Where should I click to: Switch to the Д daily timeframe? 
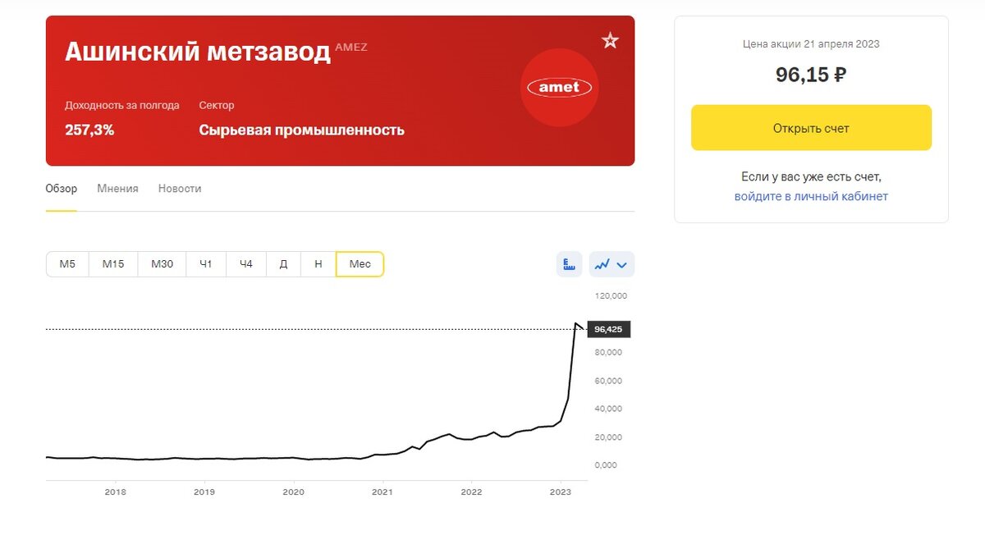pyautogui.click(x=283, y=263)
